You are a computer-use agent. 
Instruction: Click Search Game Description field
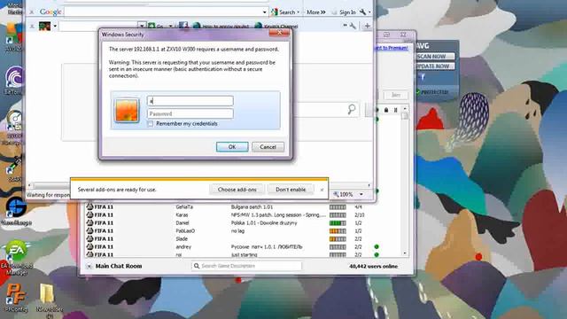(246, 266)
